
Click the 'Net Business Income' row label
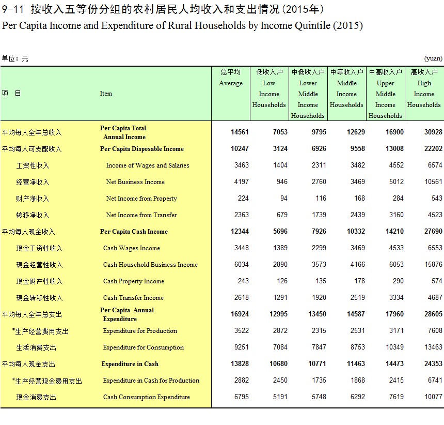135,182
